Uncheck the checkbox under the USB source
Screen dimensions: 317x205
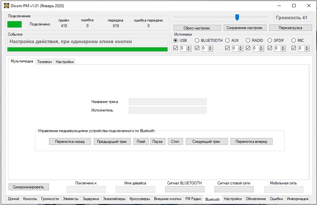(176, 48)
